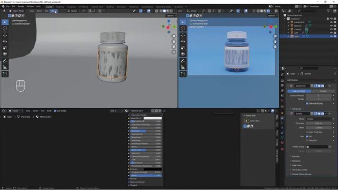Image resolution: width=338 pixels, height=190 pixels.
Task: Select the Move tool in left viewport toolbar
Action: (x=5, y=35)
